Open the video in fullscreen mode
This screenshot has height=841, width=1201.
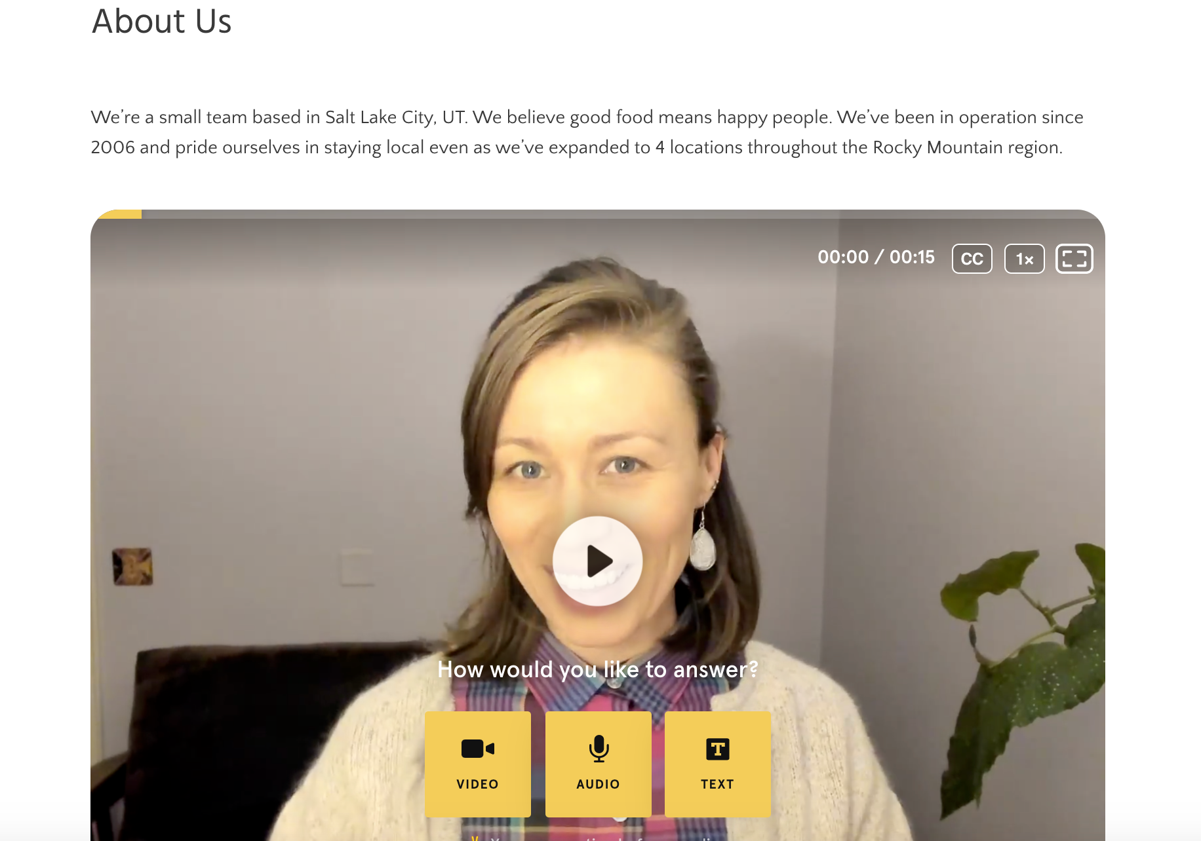pyautogui.click(x=1074, y=259)
